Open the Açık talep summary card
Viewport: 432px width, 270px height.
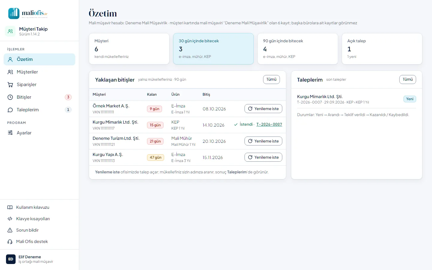(x=382, y=49)
